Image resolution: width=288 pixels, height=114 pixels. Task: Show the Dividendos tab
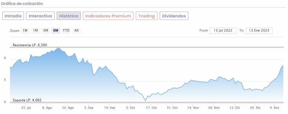(x=174, y=16)
